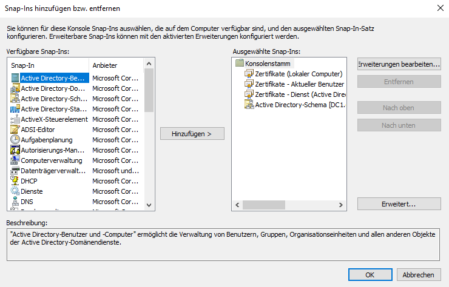
Task: Select the Autorisierungs-Manager snap-in icon
Action: 15,150
